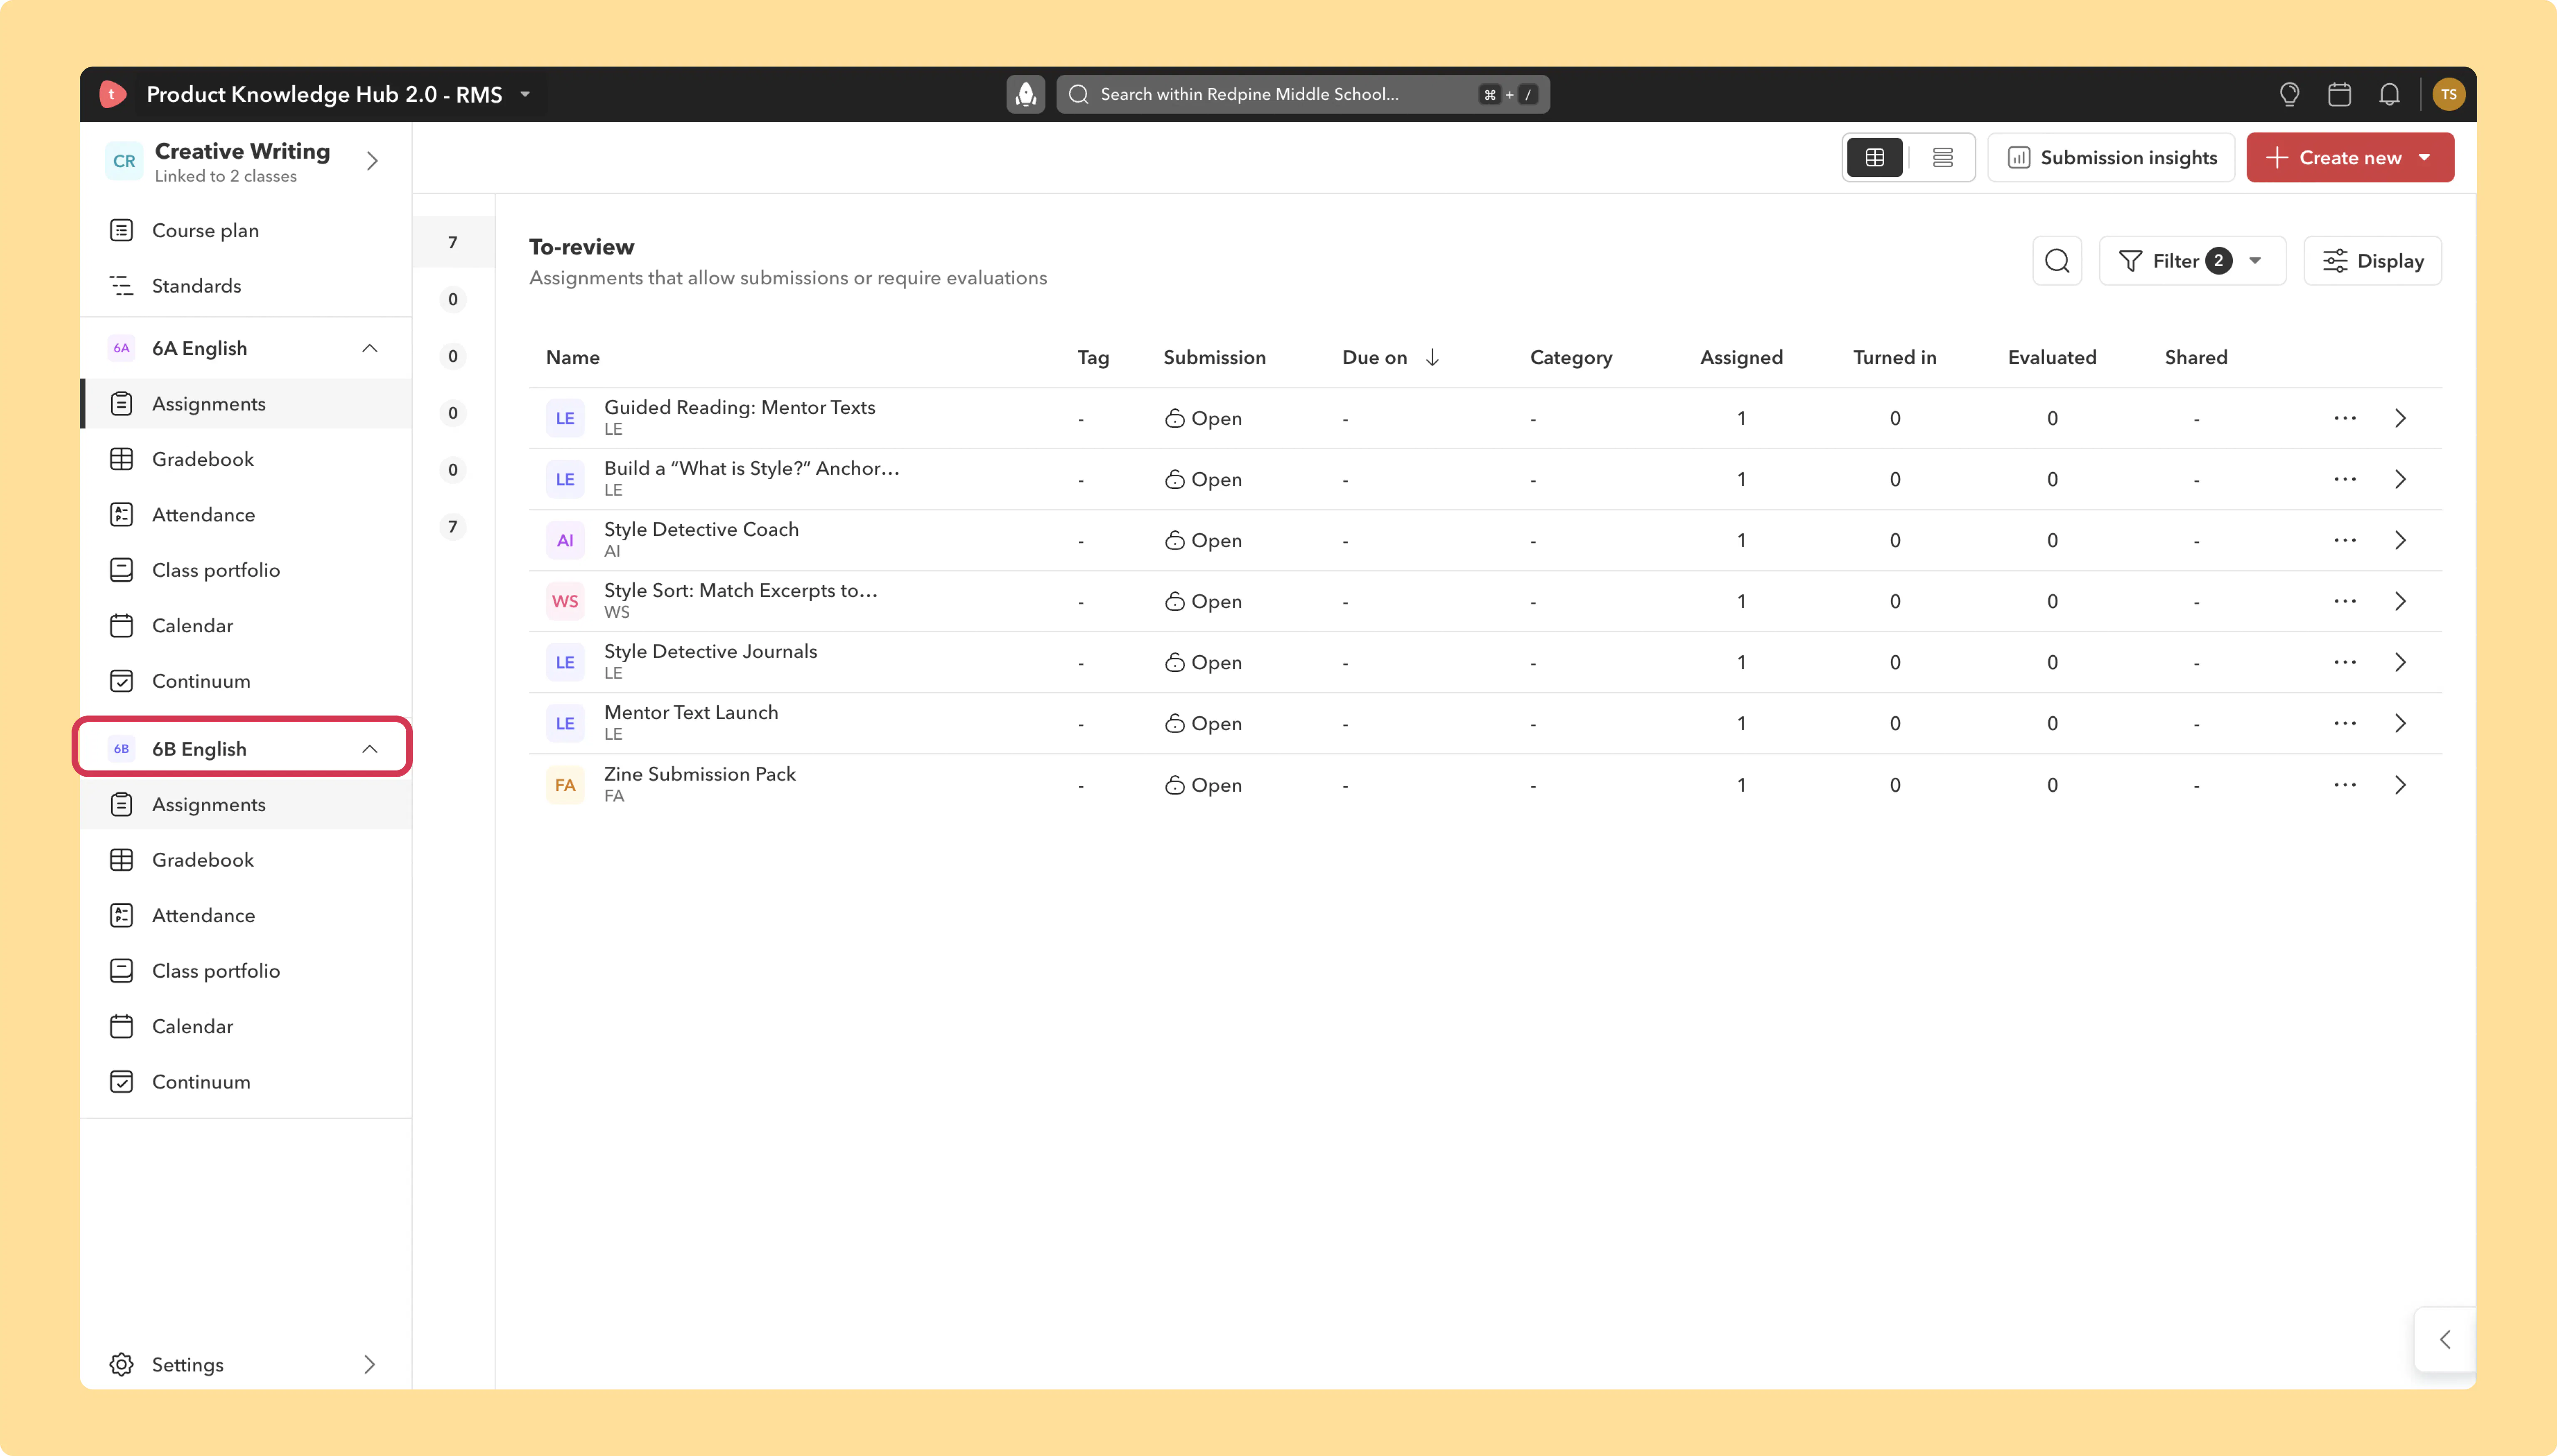Click the search magnifier icon in To-review
The width and height of the screenshot is (2557, 1456).
pos(2057,261)
